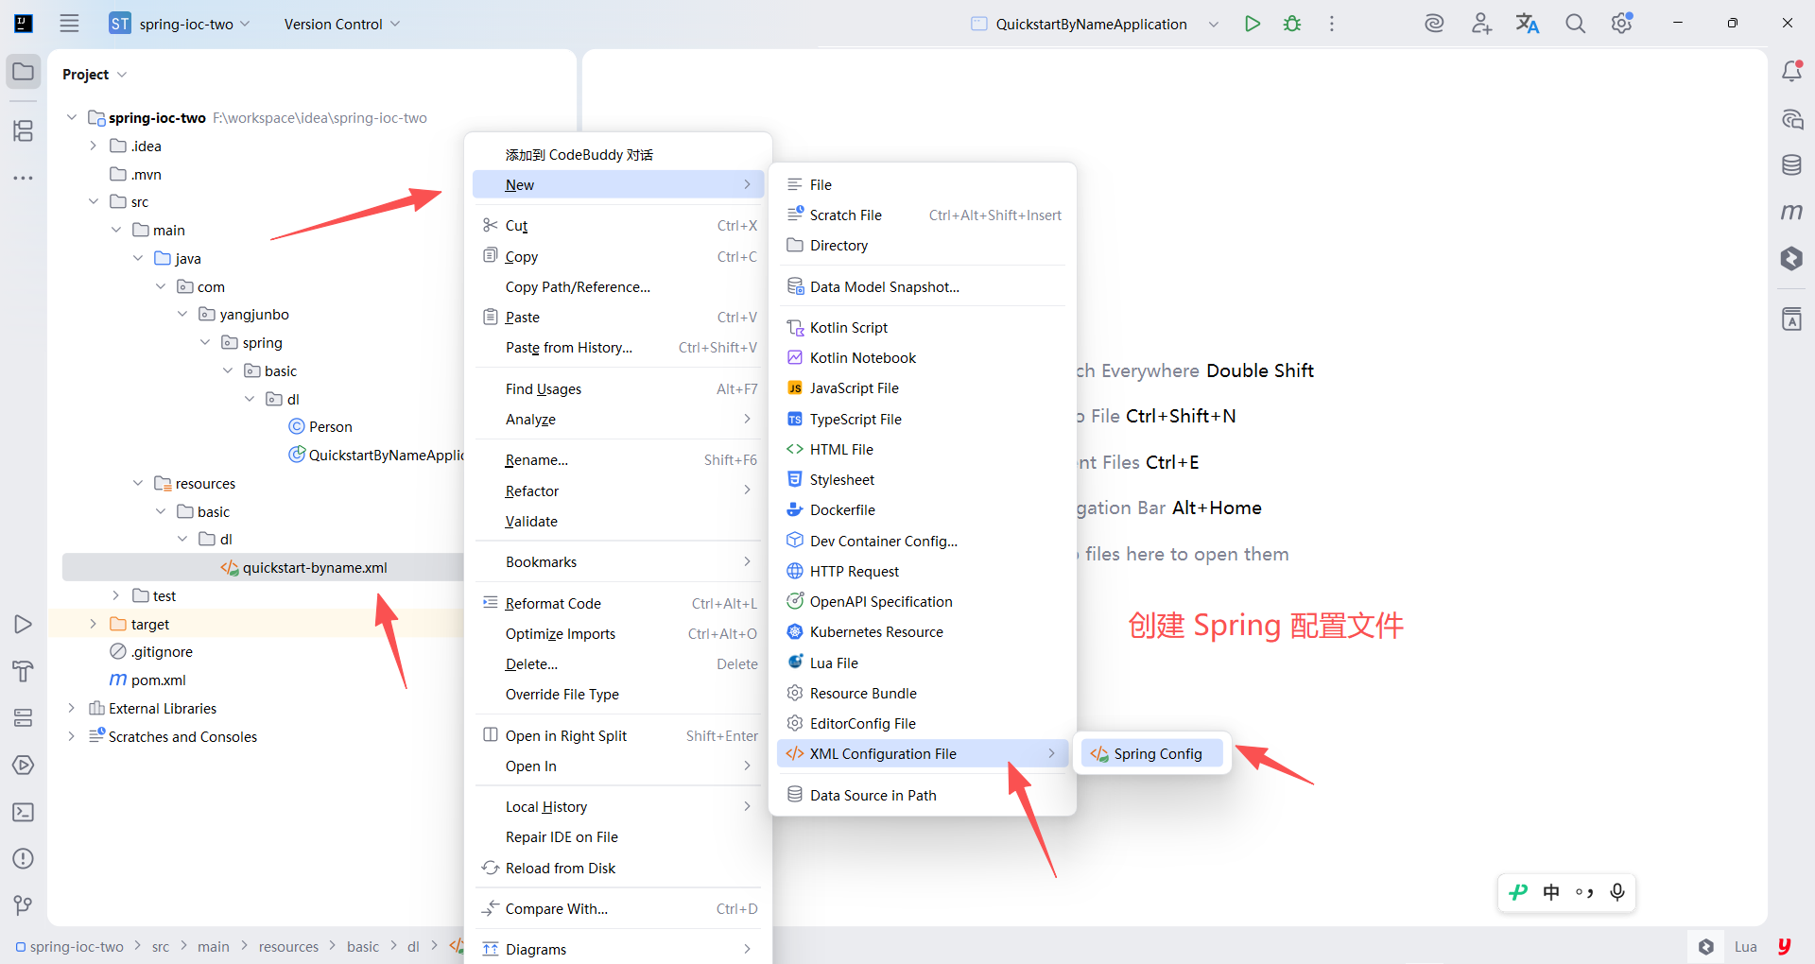Select Dockerfile from New submenu
Image resolution: width=1815 pixels, height=964 pixels.
pyautogui.click(x=922, y=509)
